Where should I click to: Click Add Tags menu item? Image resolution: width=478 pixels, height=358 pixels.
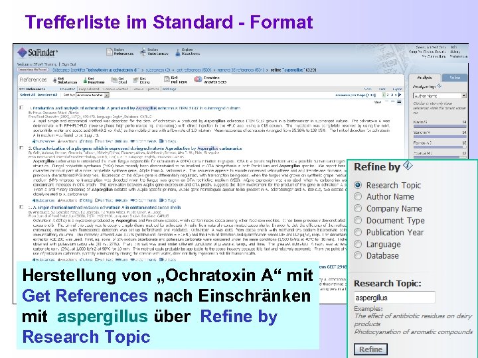(169, 89)
